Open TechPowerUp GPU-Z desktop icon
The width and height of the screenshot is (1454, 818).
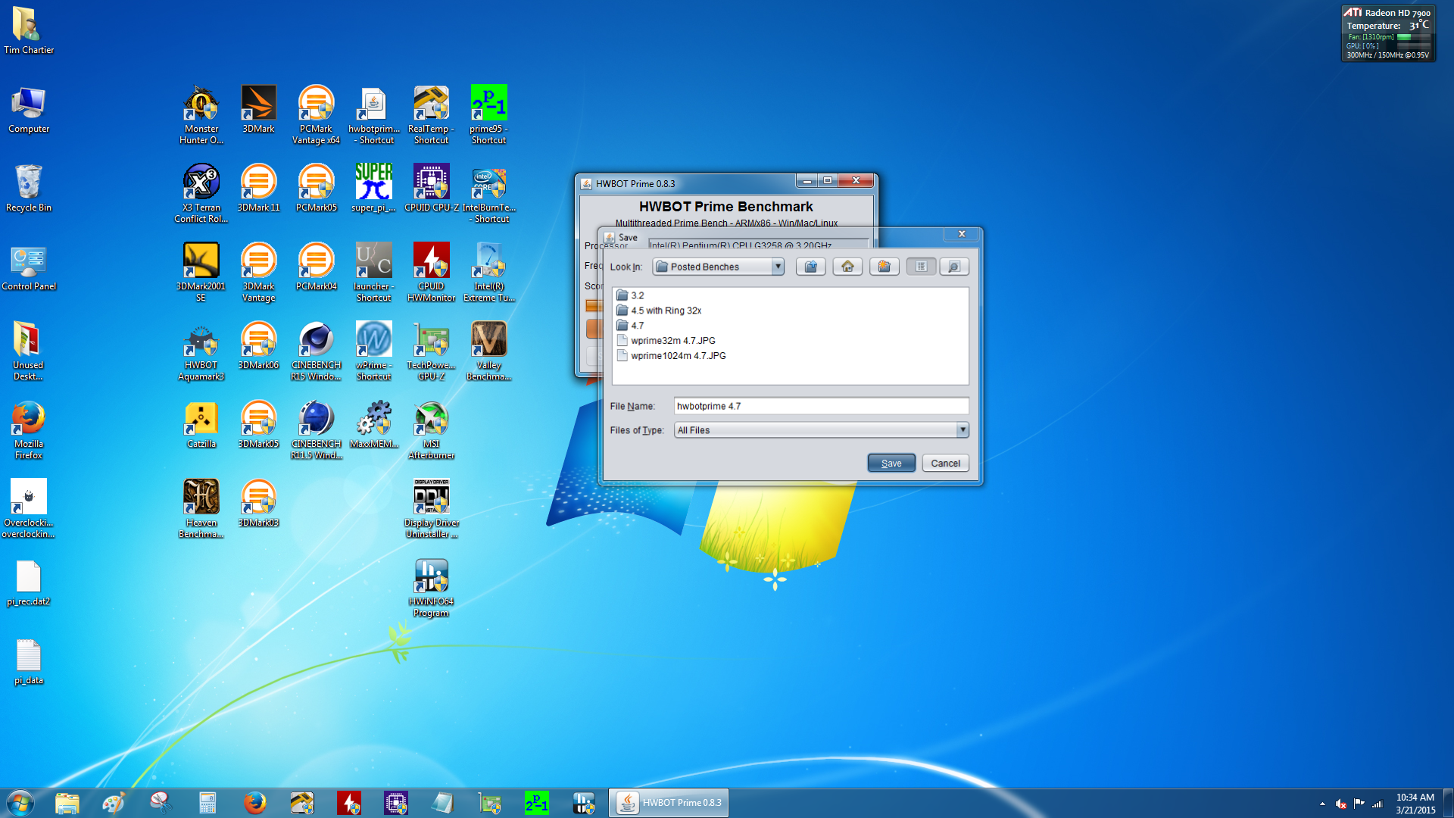click(x=431, y=351)
